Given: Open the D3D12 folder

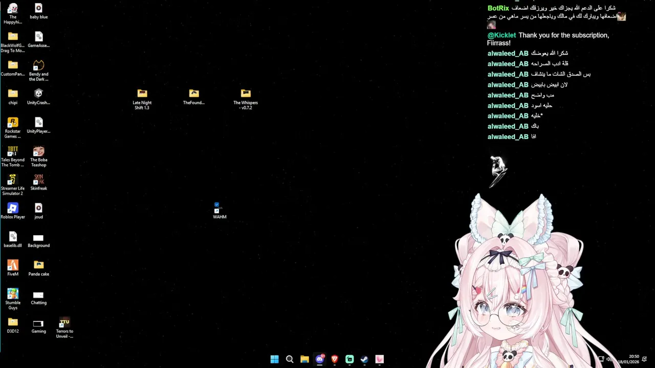Looking at the screenshot, I should click(13, 326).
